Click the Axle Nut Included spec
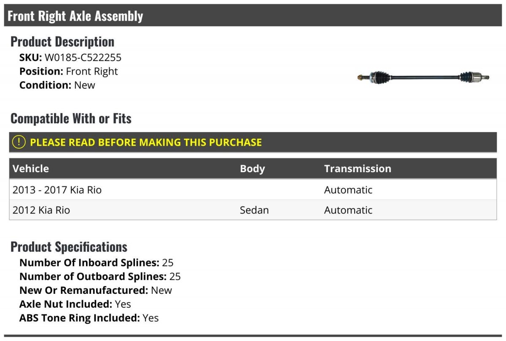 click(x=75, y=304)
